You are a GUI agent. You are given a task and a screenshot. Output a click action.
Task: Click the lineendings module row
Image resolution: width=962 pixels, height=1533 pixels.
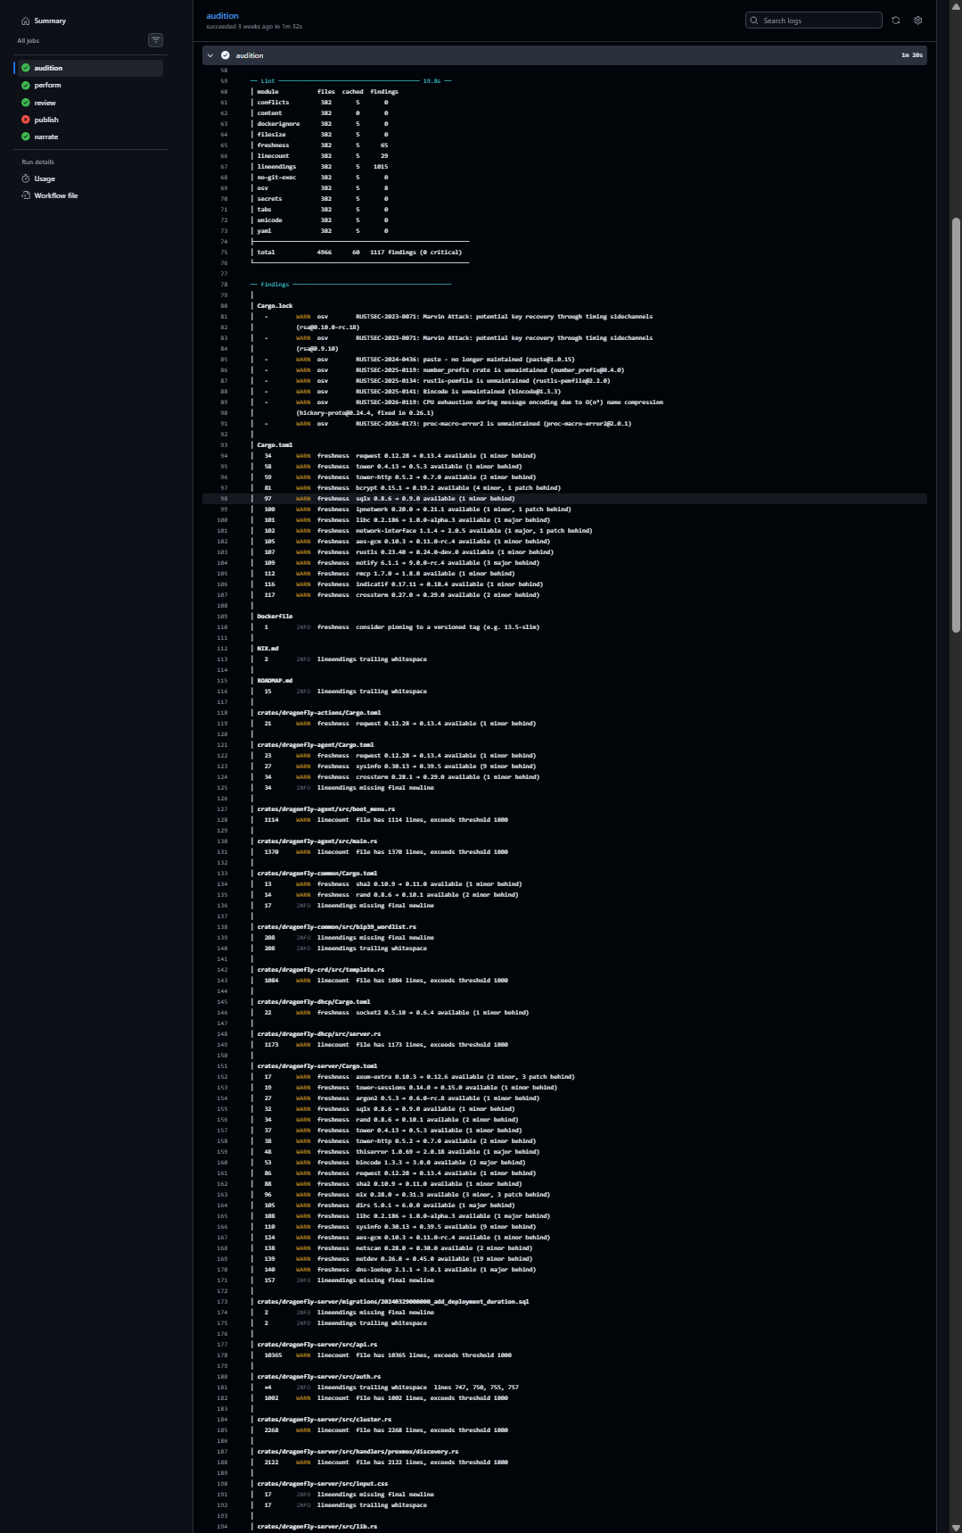(x=322, y=167)
